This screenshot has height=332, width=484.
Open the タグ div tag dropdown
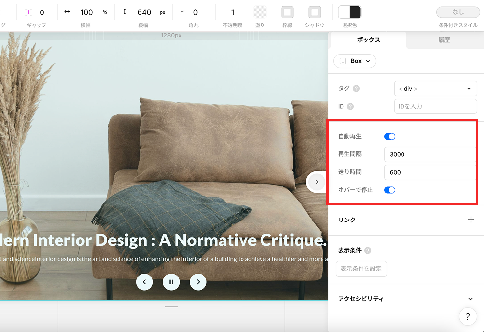[x=435, y=89]
